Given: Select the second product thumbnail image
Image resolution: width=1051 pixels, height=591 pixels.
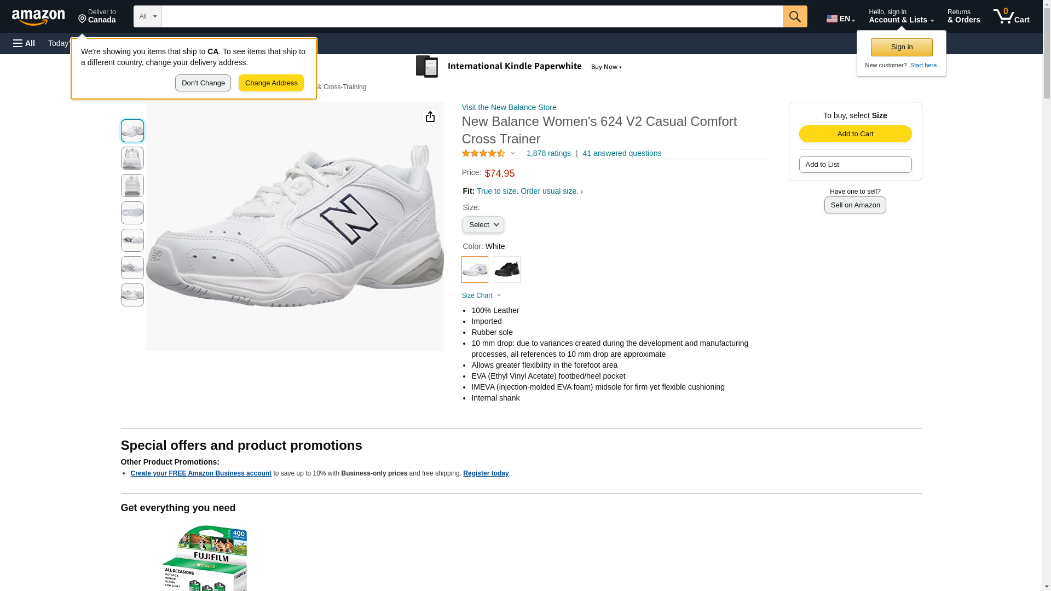Looking at the screenshot, I should (132, 158).
